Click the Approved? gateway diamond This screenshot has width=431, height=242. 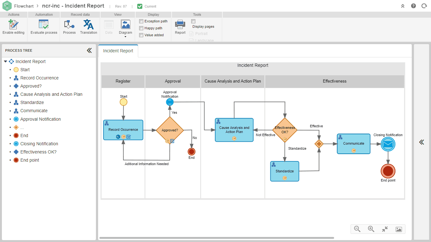(x=170, y=130)
